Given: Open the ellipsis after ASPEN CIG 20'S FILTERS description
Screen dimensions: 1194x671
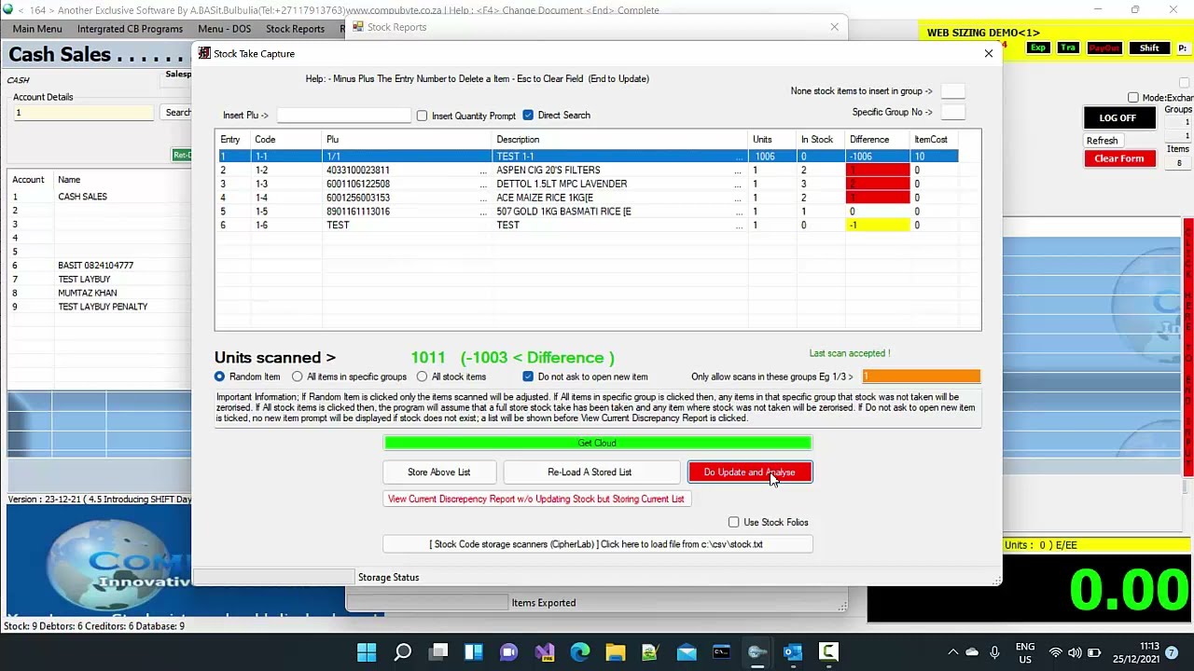Looking at the screenshot, I should click(x=738, y=171).
